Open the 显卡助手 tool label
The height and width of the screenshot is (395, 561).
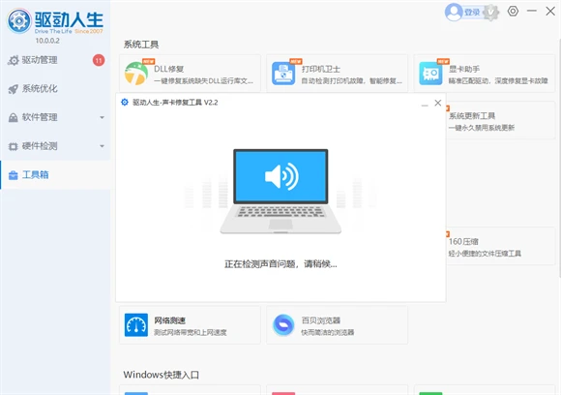(464, 69)
